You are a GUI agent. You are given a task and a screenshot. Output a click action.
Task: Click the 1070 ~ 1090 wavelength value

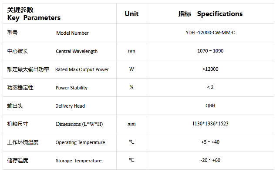[210, 51]
